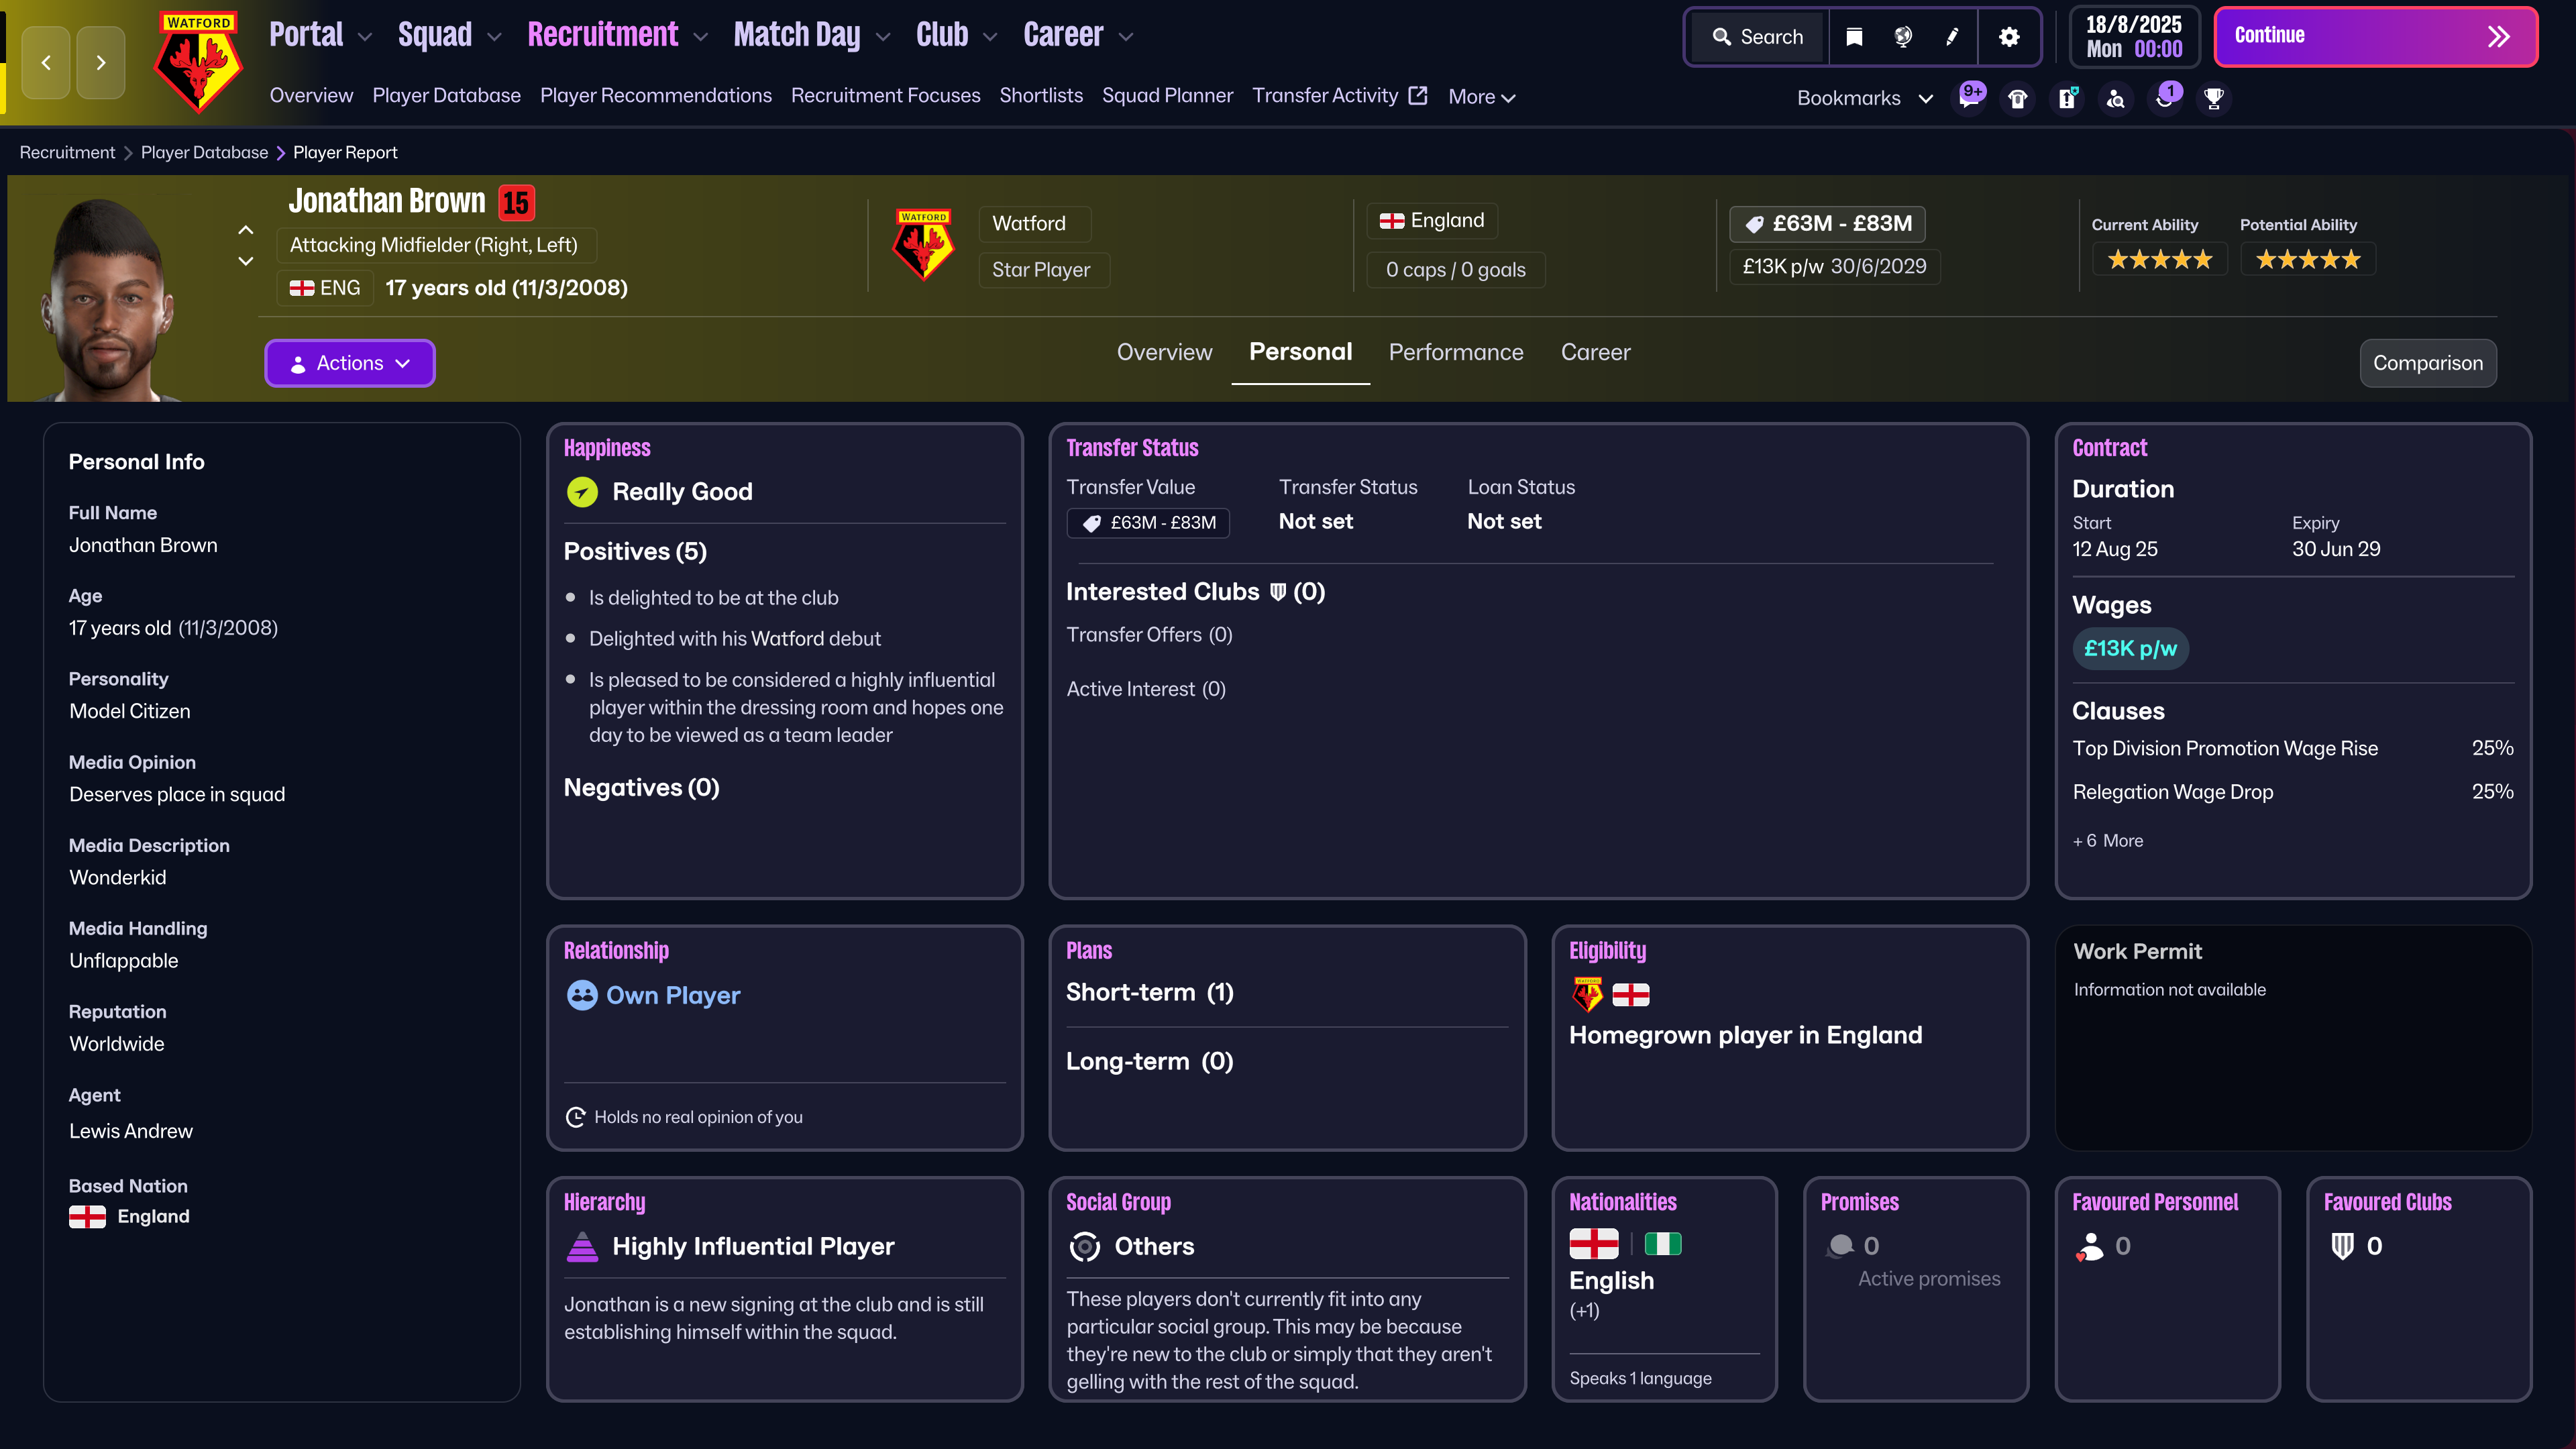Image resolution: width=2576 pixels, height=1449 pixels.
Task: Click the squad shirt icon
Action: point(2018,98)
